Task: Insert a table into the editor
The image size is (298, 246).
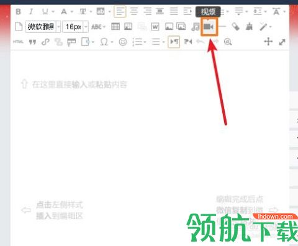Action: [115, 27]
